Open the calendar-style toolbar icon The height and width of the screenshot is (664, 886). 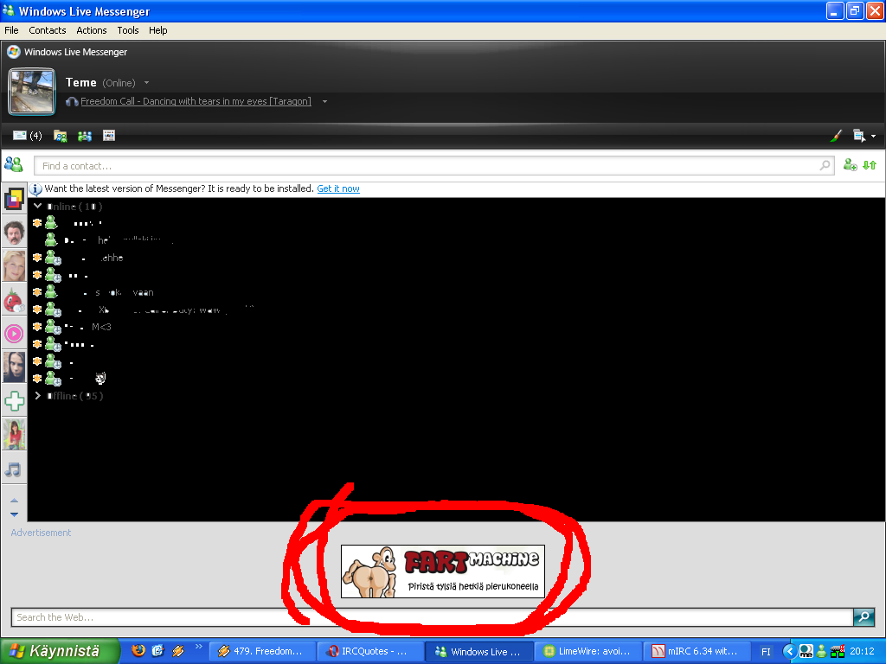(109, 135)
